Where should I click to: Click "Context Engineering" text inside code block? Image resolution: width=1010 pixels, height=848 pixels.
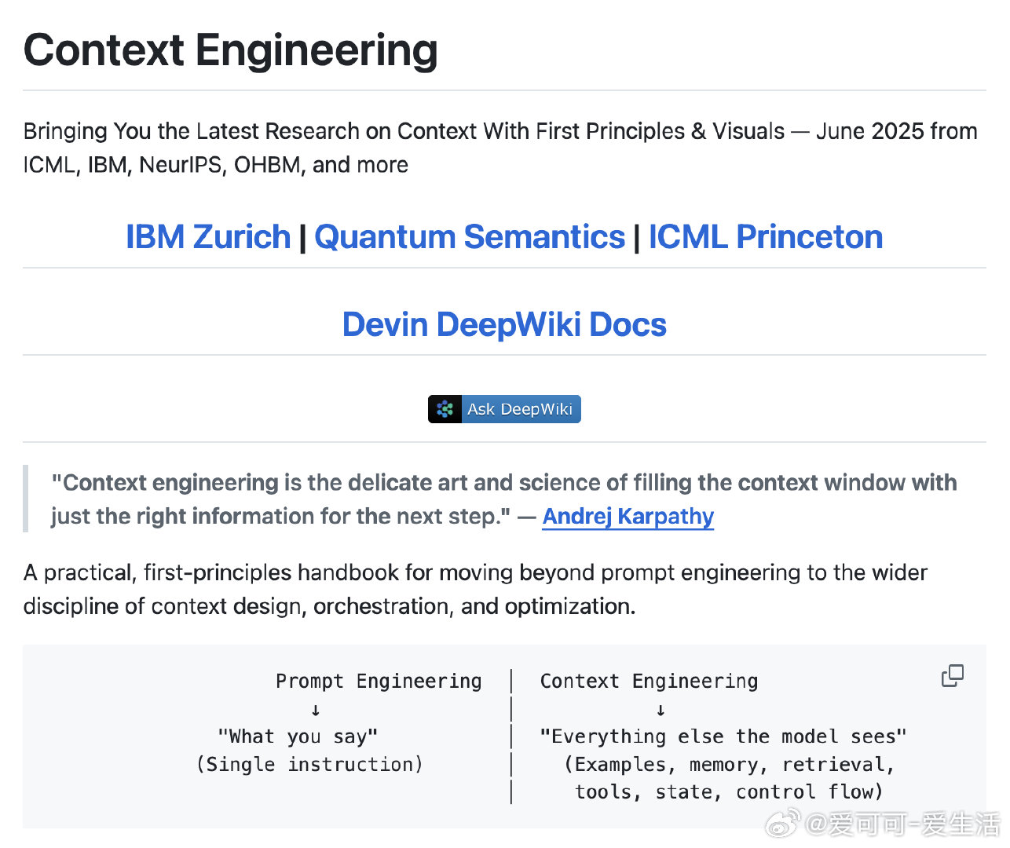[x=649, y=681]
